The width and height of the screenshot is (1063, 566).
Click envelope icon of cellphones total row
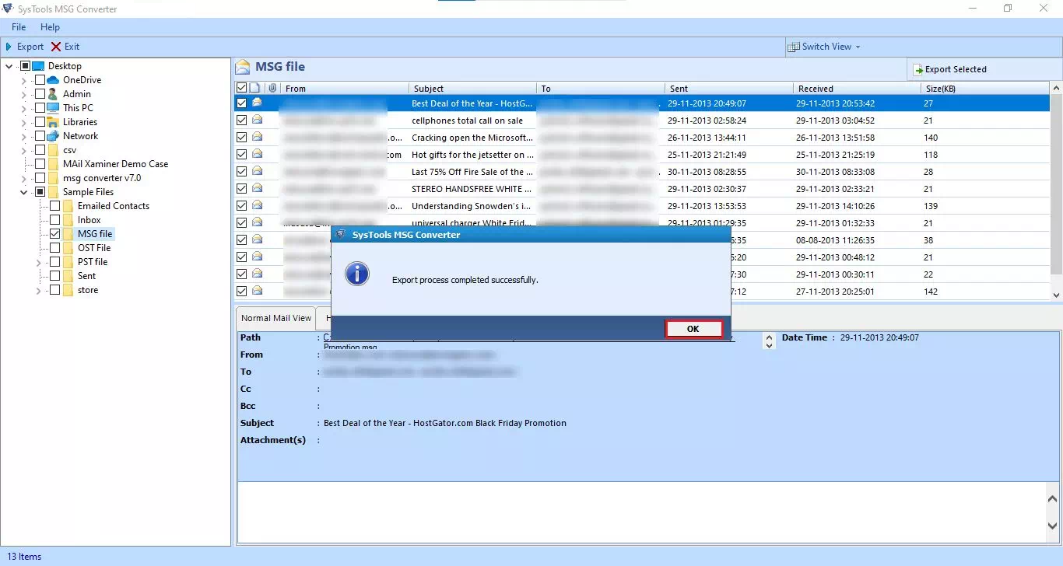(x=257, y=120)
